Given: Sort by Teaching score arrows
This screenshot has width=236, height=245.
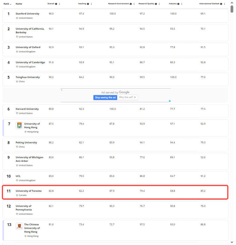Looking at the screenshot, I should pos(91,4).
